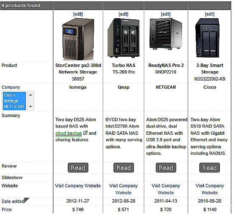233x214 pixels.
Task: Read the Cisco 2-Bay Smart Storage review
Action: tap(209, 168)
